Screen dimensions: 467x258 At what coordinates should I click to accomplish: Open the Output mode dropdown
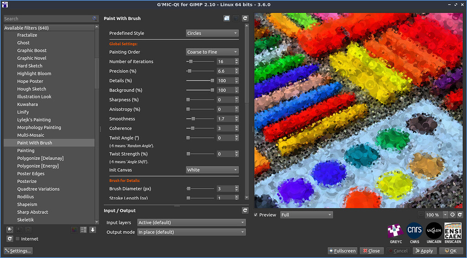[191, 232]
